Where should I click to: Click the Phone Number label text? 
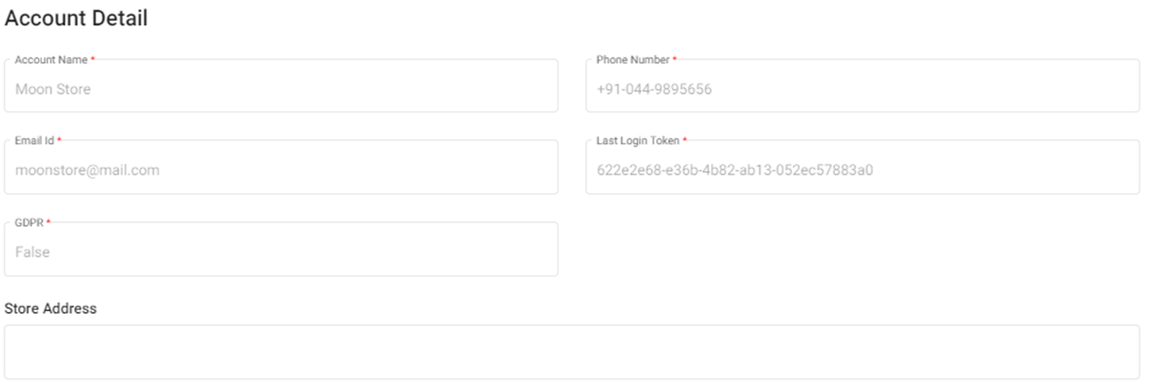(632, 59)
